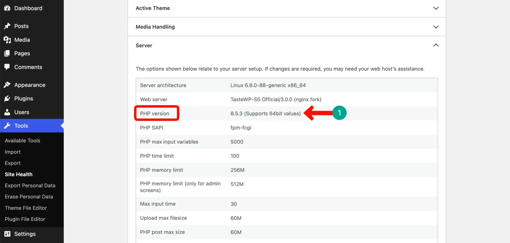
Task: Go to the Import page
Action: point(12,152)
